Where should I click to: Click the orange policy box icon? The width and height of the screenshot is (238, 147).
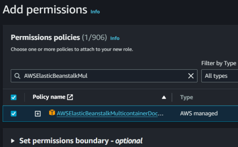pyautogui.click(x=52, y=113)
